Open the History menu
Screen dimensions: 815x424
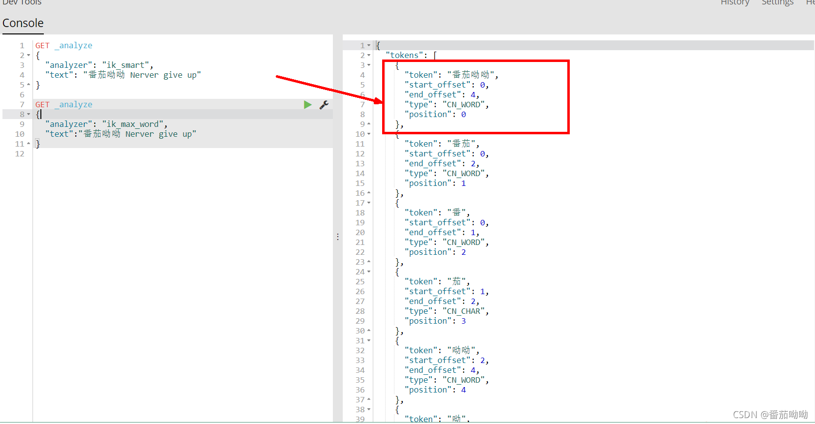pyautogui.click(x=735, y=2)
